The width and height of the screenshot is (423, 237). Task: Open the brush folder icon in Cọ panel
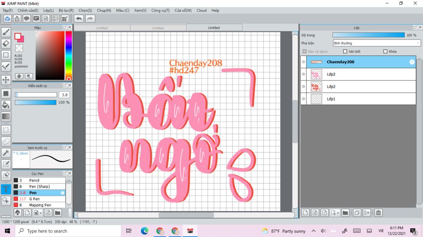[57, 213]
